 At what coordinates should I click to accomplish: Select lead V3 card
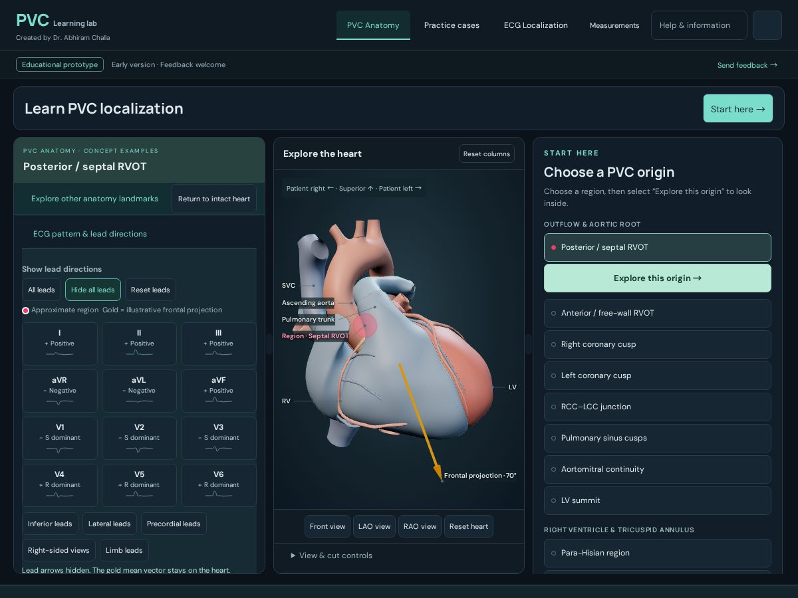coord(219,438)
